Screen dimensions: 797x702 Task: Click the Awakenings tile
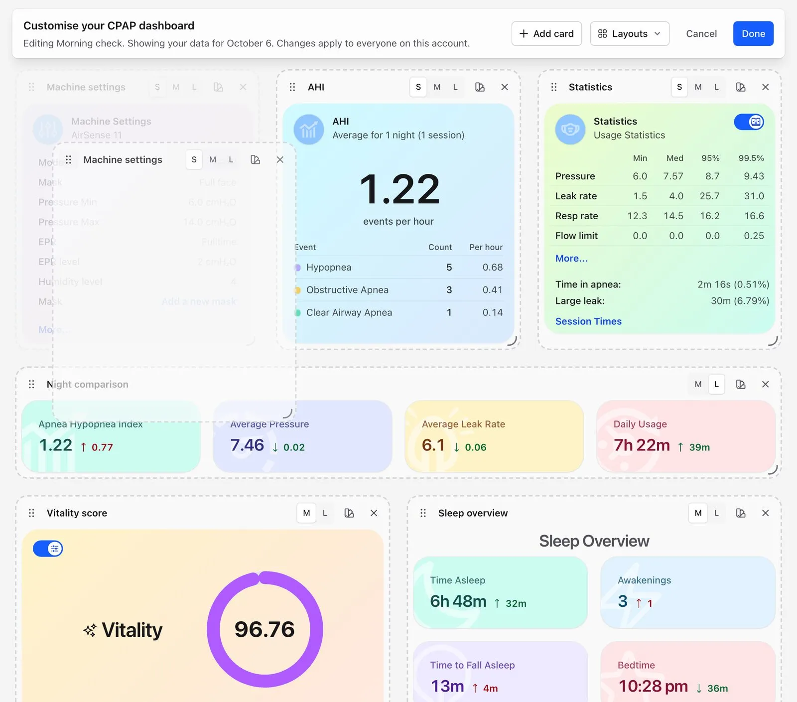coord(688,592)
